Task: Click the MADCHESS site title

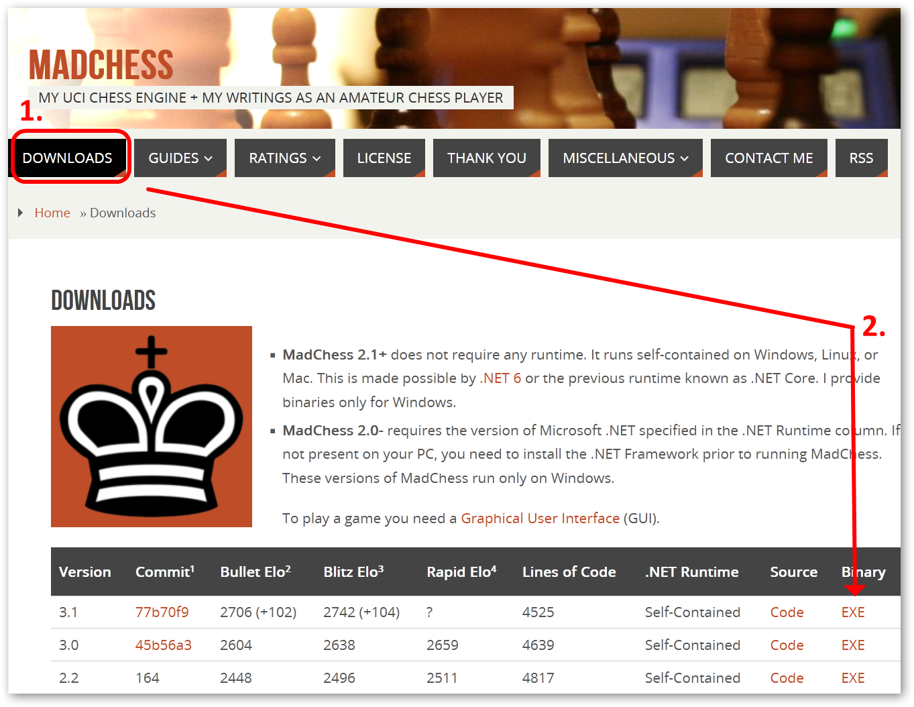Action: tap(101, 65)
